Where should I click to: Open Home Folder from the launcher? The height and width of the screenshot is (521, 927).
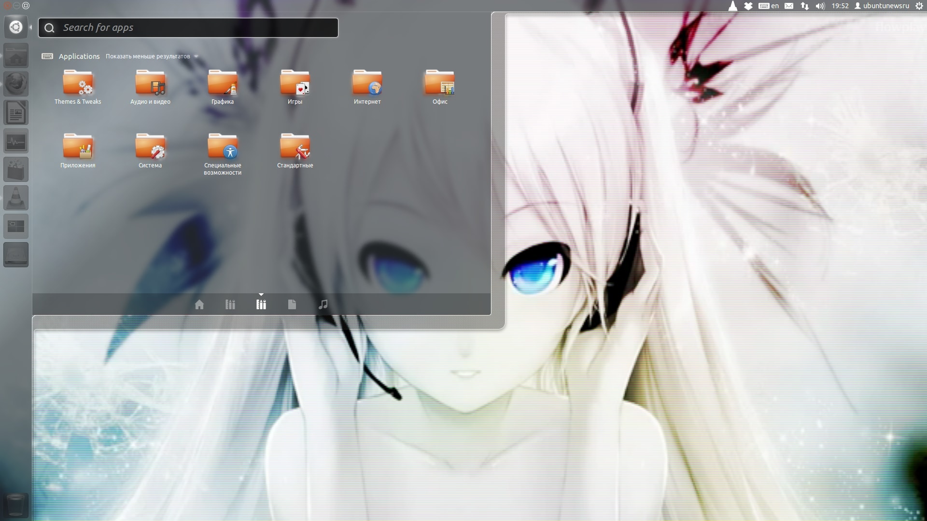16,55
